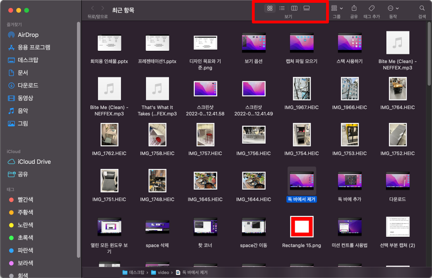432x278 pixels.
Task: Switch to list view mode
Action: (282, 8)
